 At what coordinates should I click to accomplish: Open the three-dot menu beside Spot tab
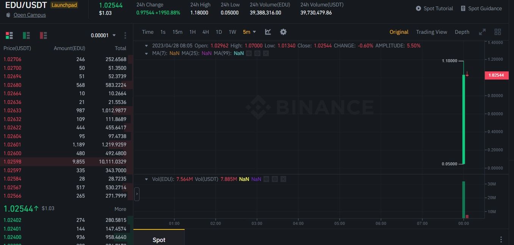[501, 240]
